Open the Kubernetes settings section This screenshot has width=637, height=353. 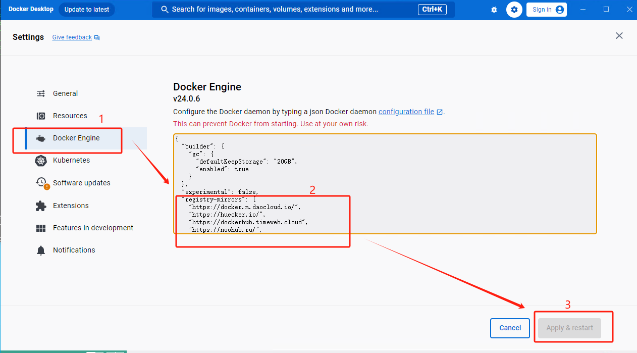(71, 160)
